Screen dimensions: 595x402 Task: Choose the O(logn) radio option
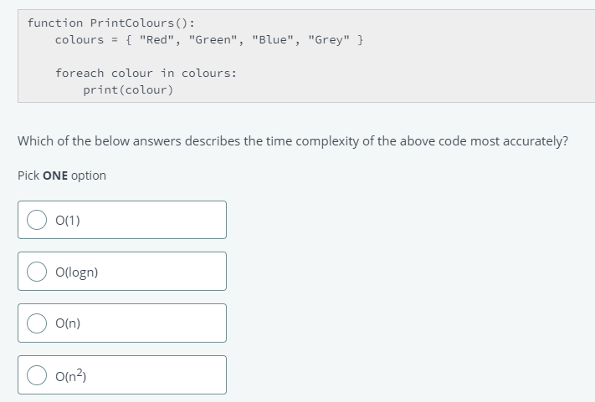37,272
